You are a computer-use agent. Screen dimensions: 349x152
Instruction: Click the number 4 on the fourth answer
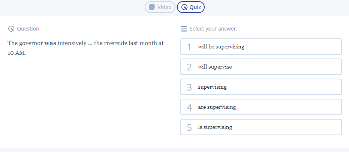(x=189, y=107)
